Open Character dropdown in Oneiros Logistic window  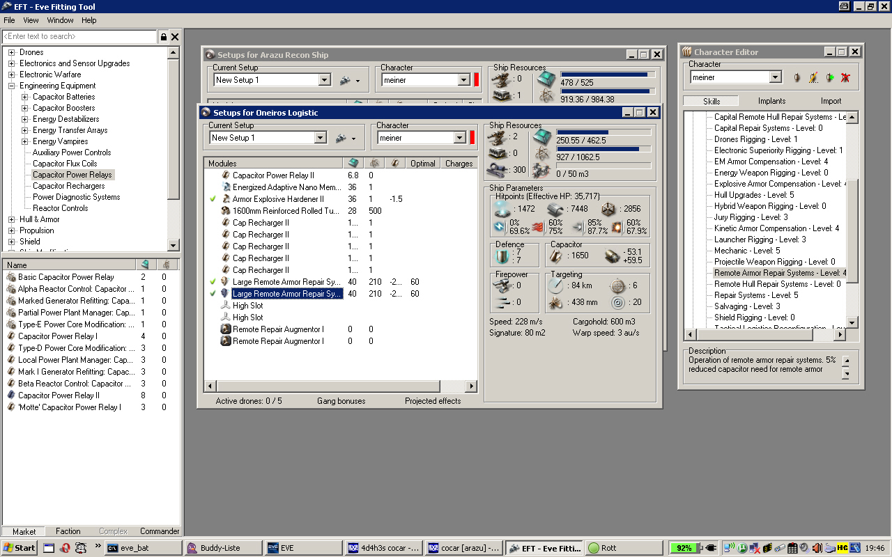pos(460,138)
